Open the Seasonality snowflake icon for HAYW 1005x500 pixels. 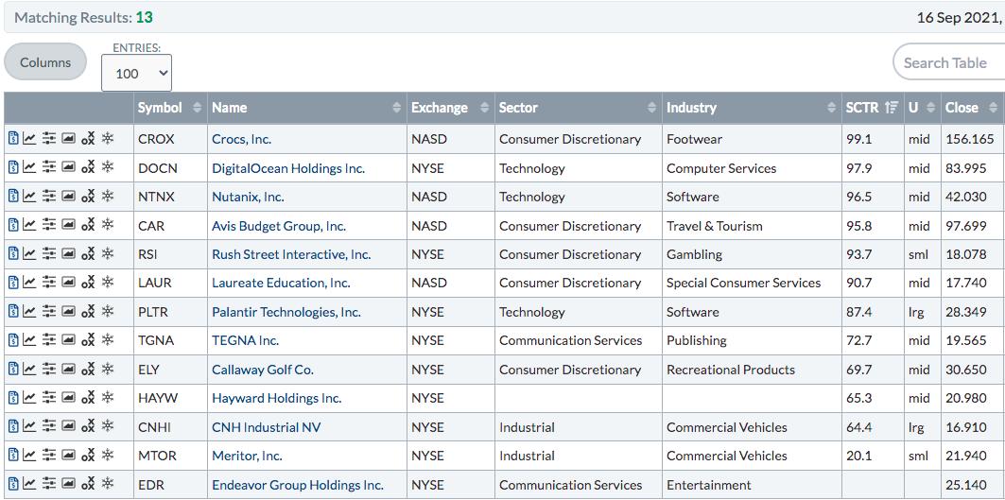coord(108,398)
